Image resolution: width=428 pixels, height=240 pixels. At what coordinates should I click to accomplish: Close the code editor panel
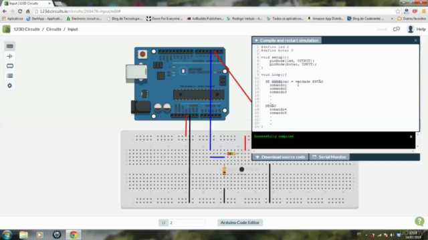click(415, 40)
